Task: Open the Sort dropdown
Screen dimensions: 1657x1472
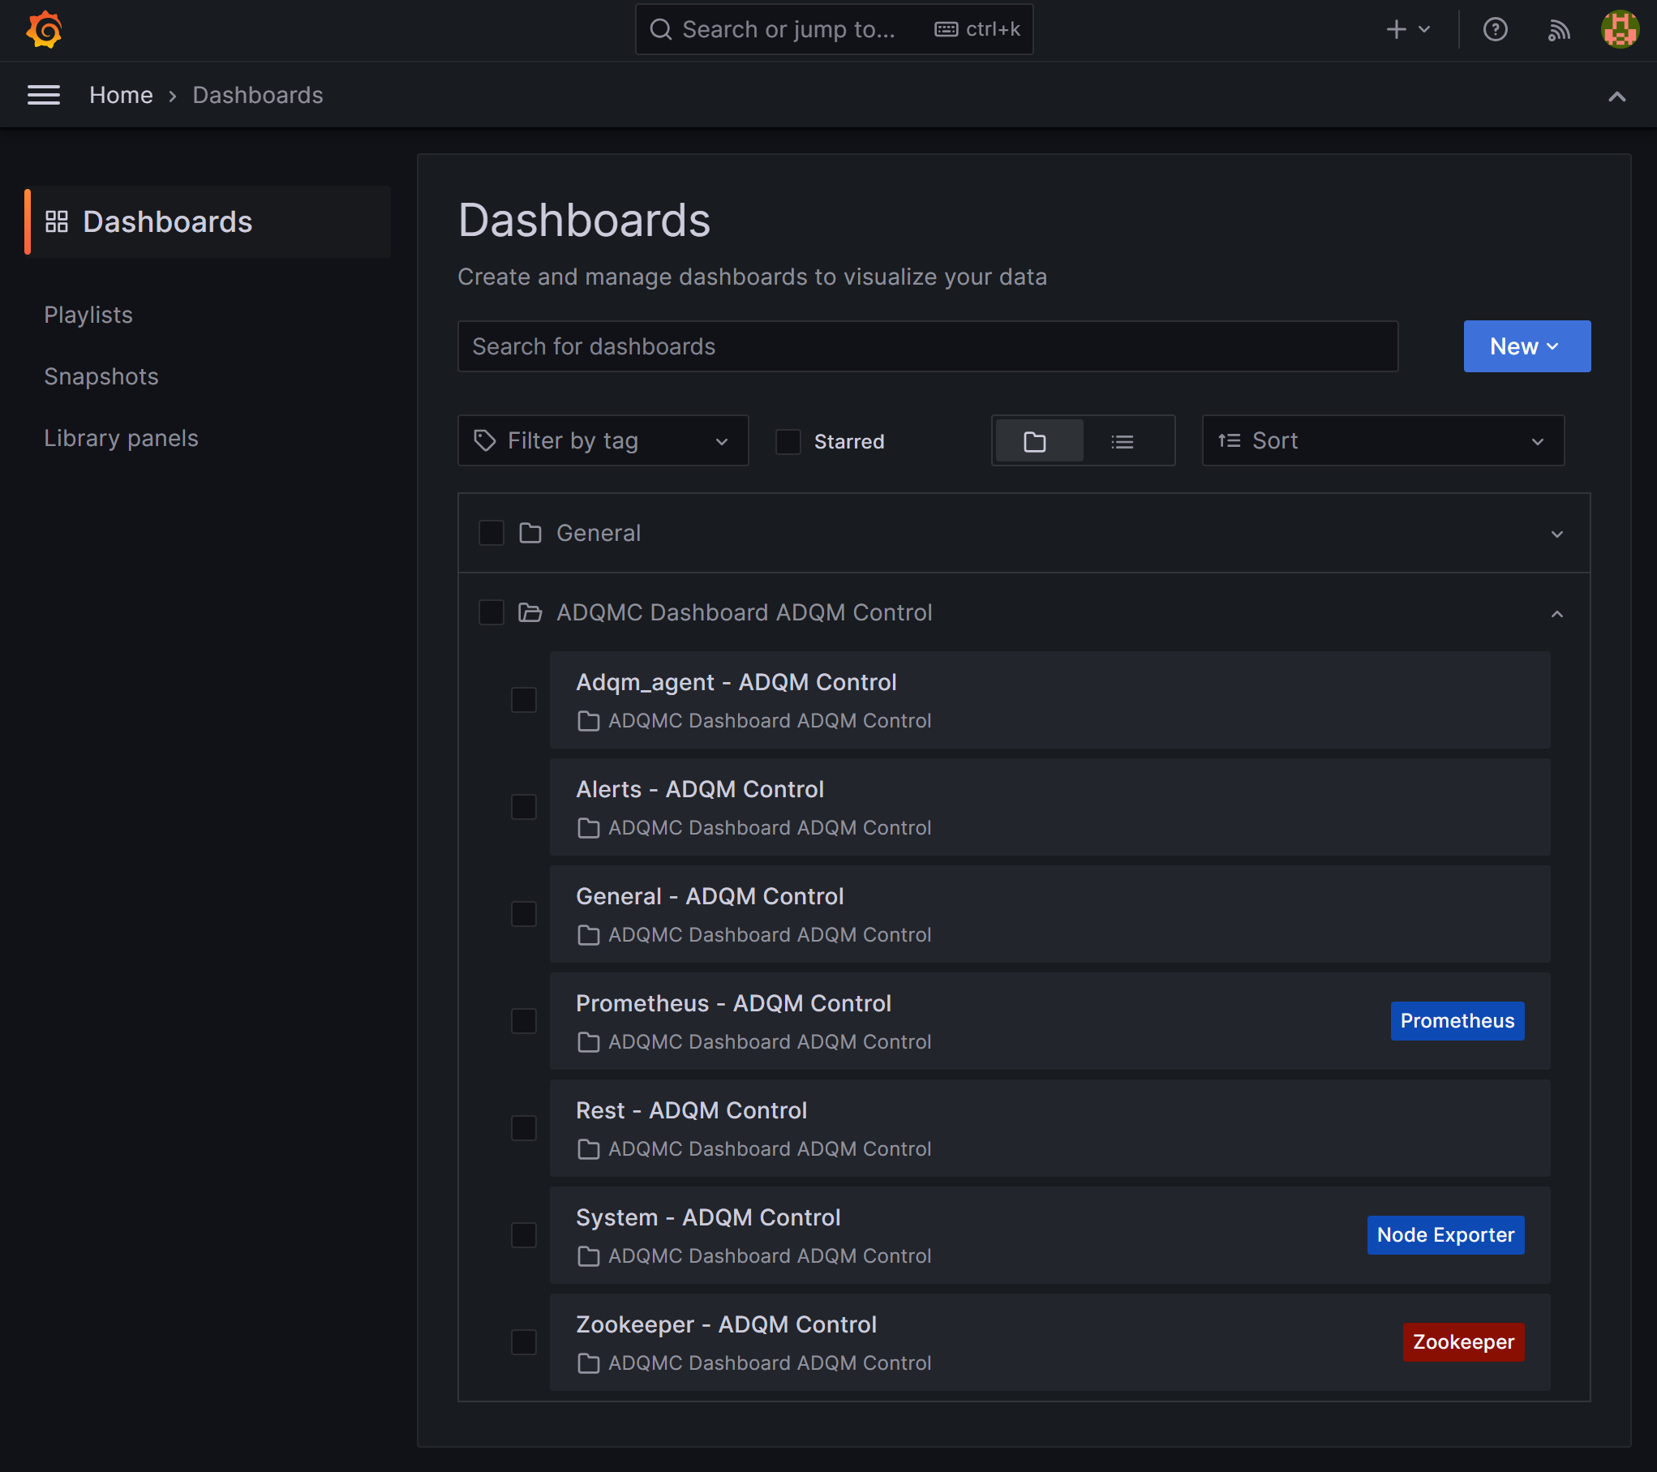Action: (x=1381, y=440)
